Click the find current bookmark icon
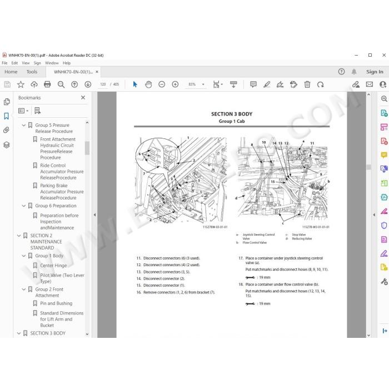Viewport: 389px width, 389px height. click(x=37, y=111)
